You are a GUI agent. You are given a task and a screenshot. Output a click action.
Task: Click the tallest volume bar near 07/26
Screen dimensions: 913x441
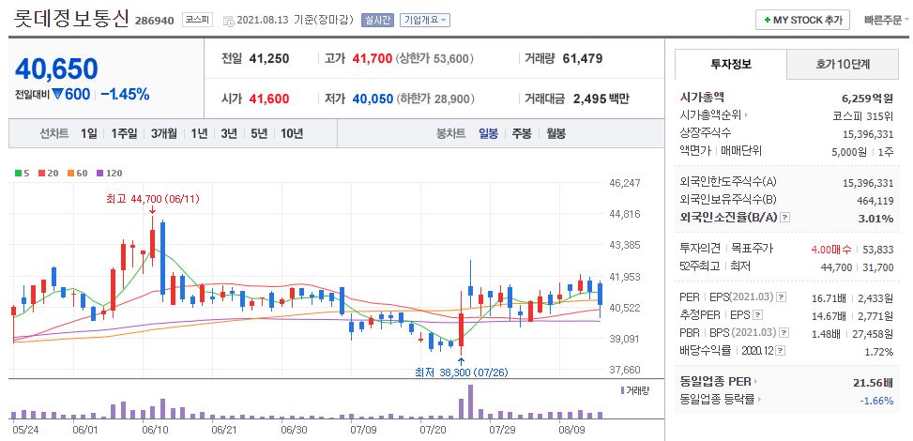point(470,402)
